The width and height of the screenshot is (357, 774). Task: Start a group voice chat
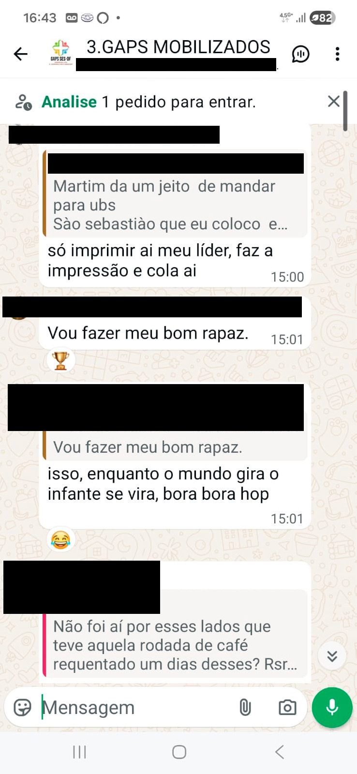pyautogui.click(x=300, y=54)
